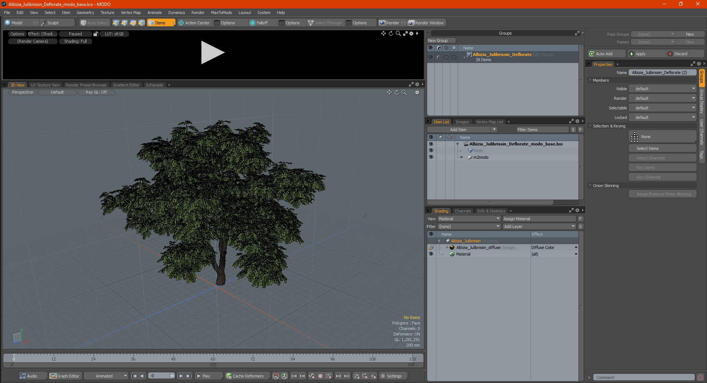Open Action Center tool
The image size is (707, 383).
(194, 23)
